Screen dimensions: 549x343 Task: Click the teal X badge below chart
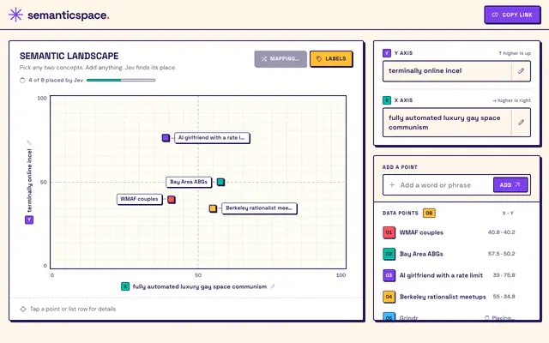click(125, 286)
